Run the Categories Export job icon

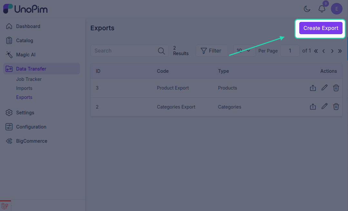click(x=313, y=107)
